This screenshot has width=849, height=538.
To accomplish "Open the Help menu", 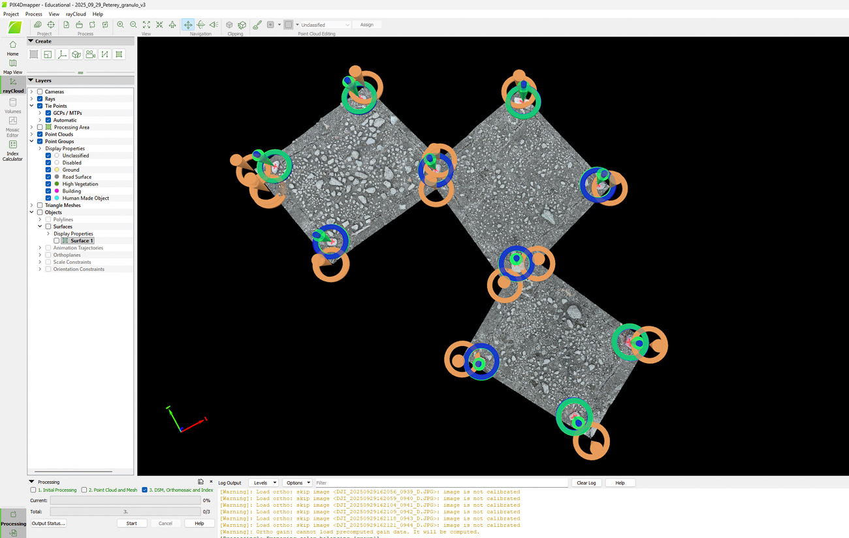I will pyautogui.click(x=97, y=14).
